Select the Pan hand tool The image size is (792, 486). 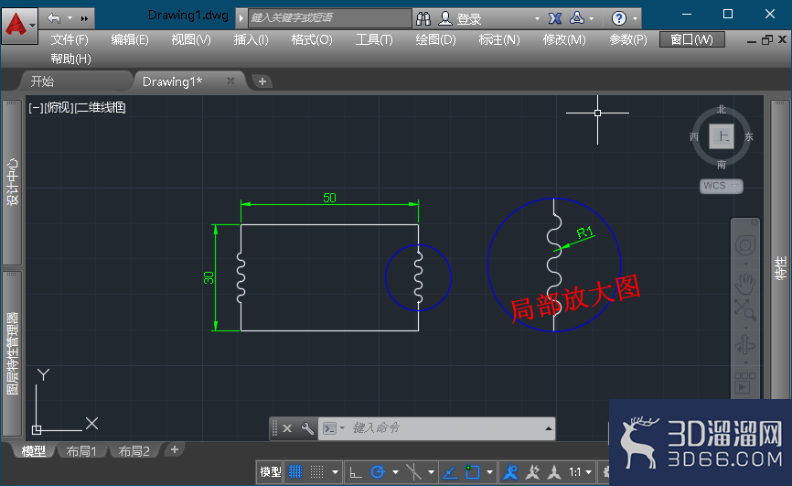[745, 284]
